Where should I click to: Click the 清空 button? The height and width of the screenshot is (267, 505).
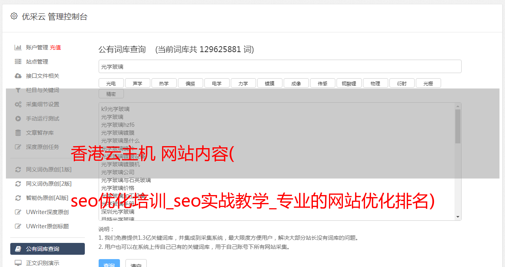[136, 263]
